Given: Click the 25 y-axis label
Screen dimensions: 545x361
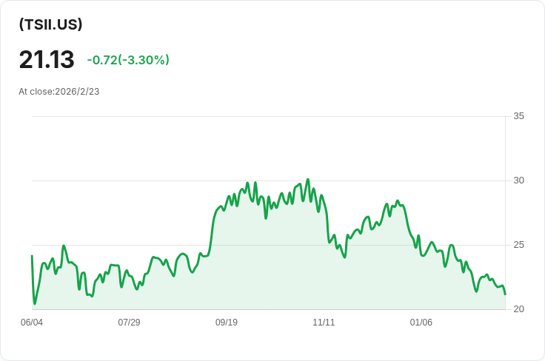Looking at the screenshot, I should pyautogui.click(x=518, y=245).
